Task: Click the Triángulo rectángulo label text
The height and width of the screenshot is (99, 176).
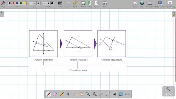Action: pos(78,60)
